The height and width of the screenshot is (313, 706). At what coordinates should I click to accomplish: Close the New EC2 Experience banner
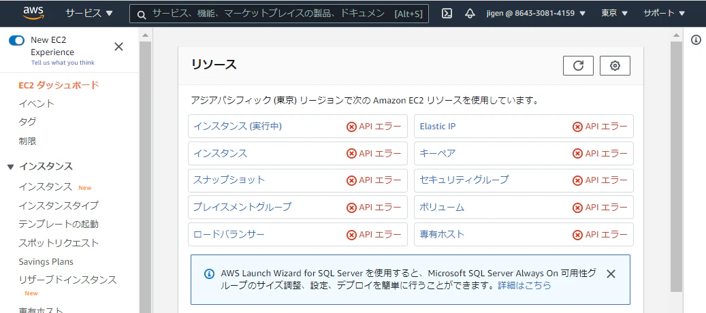click(x=119, y=46)
